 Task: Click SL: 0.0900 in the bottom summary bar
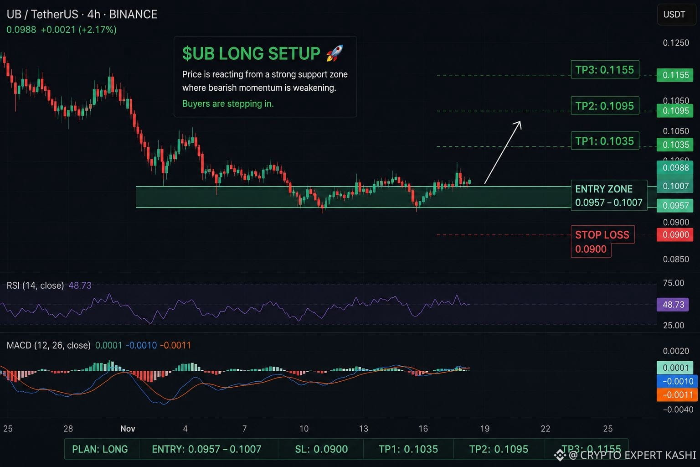click(x=321, y=449)
